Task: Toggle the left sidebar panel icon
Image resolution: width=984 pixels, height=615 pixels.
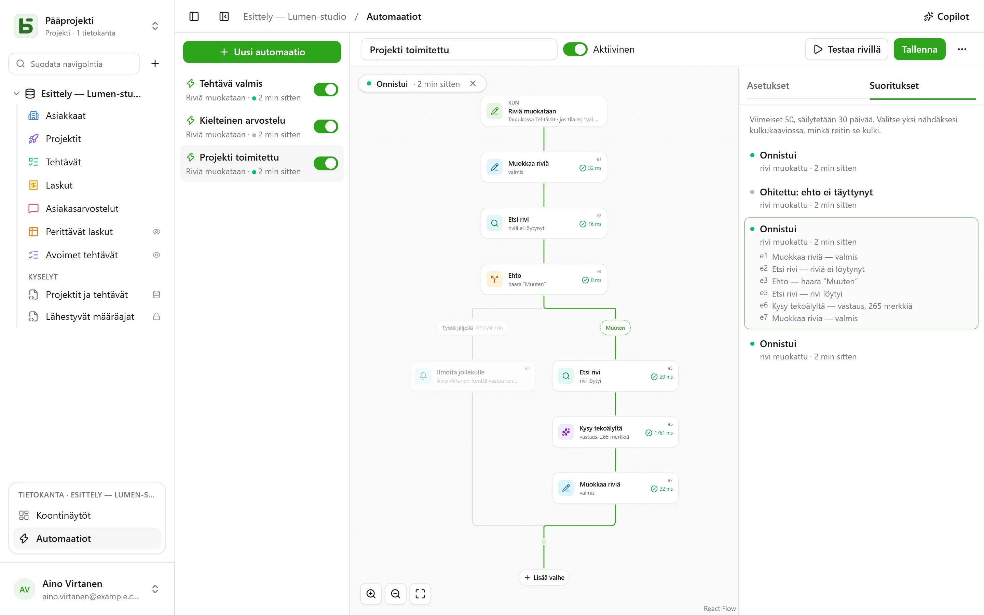Action: click(194, 16)
